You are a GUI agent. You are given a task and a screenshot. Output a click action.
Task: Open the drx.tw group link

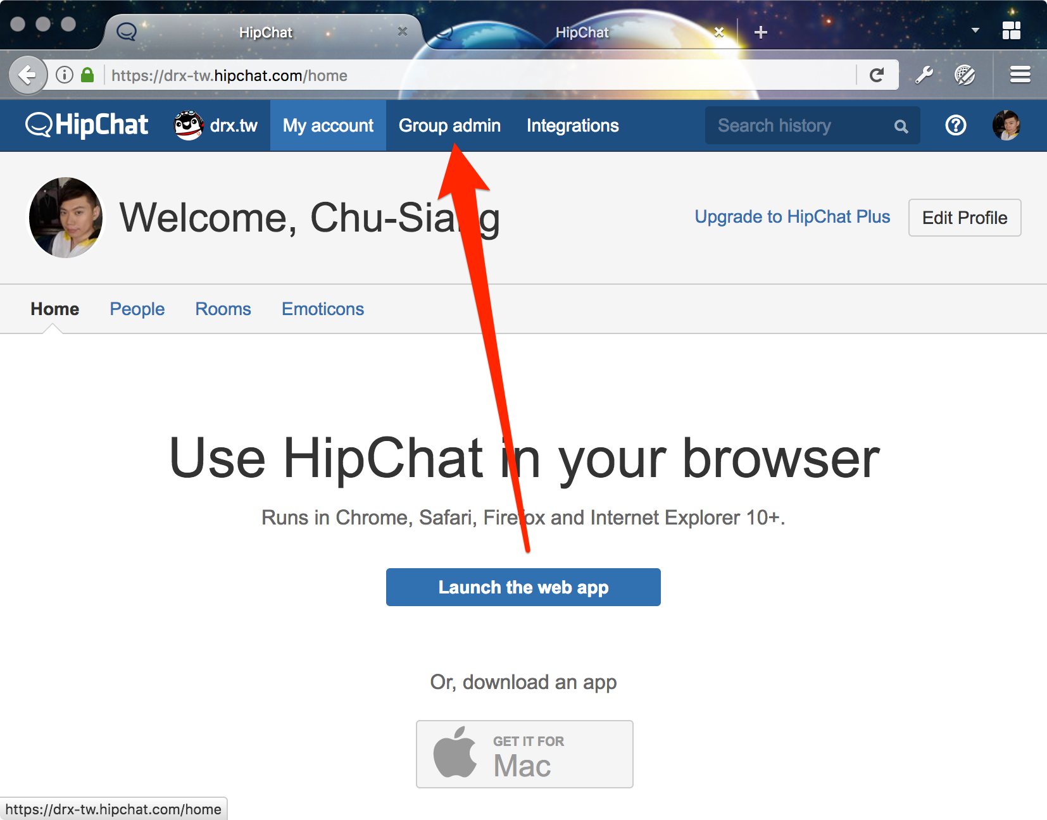pos(216,125)
